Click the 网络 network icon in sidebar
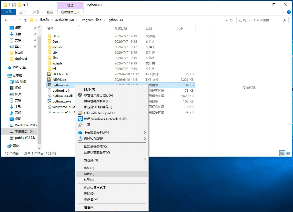 10,146
